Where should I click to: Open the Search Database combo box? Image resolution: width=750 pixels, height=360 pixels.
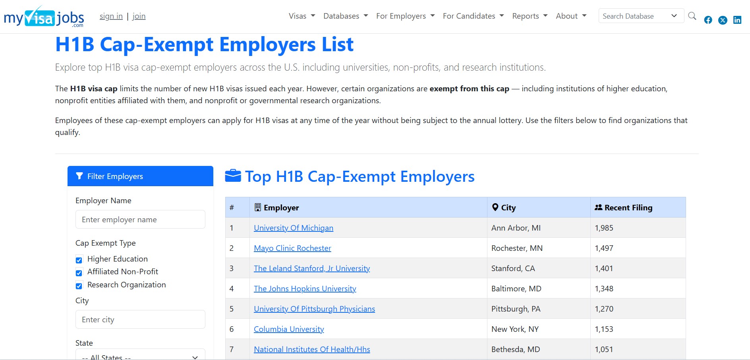tap(641, 16)
